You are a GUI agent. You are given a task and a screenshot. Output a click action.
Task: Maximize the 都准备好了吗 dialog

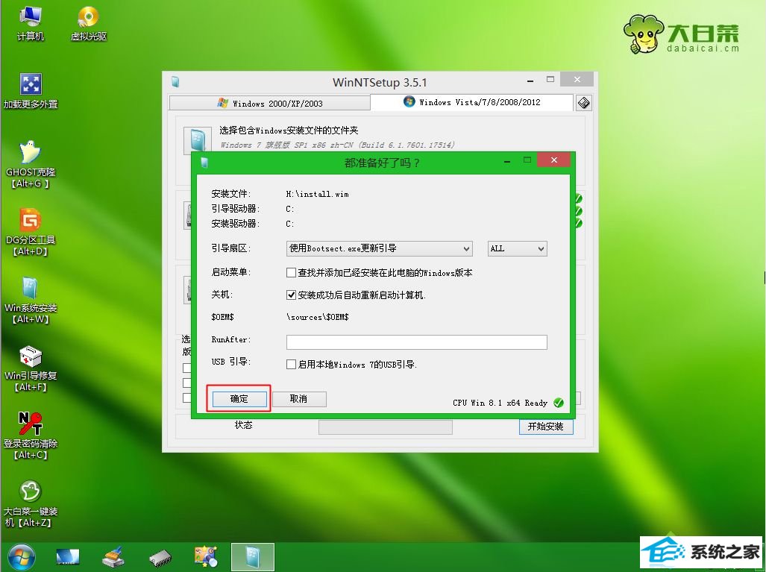(527, 160)
